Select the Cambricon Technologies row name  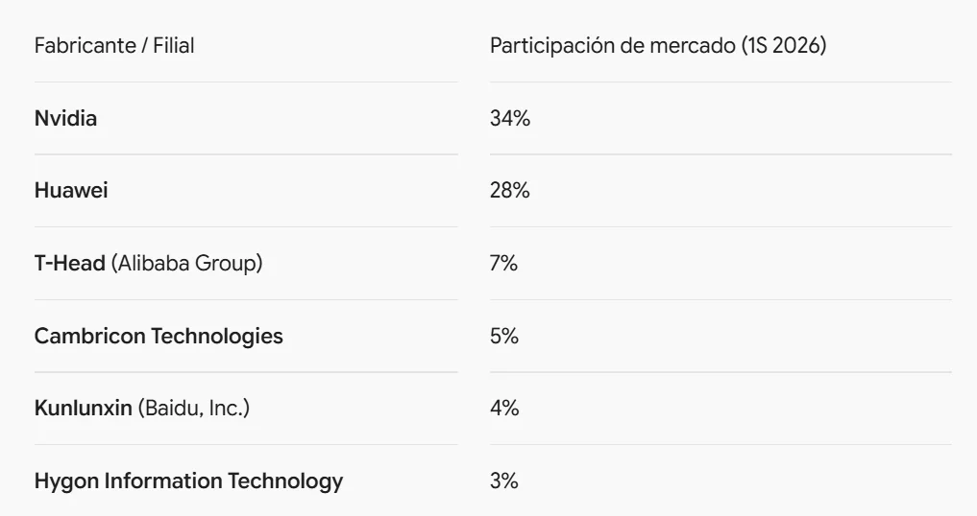159,336
